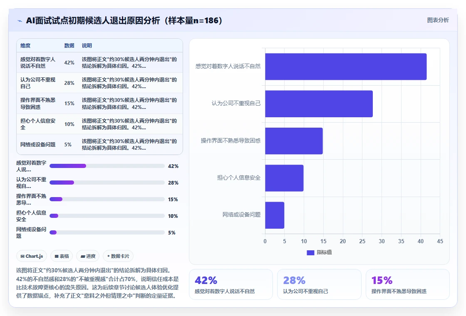The height and width of the screenshot is (316, 466).
Task: Click the 数据 table column header
Action: tap(69, 45)
